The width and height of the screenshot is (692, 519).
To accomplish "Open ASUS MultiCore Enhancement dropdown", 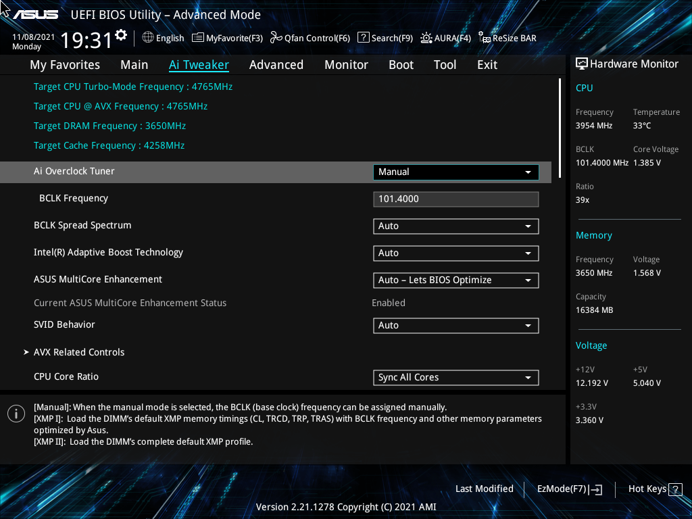I will pyautogui.click(x=456, y=280).
